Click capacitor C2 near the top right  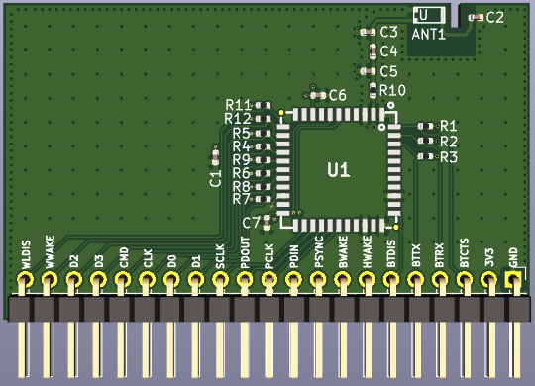476,17
